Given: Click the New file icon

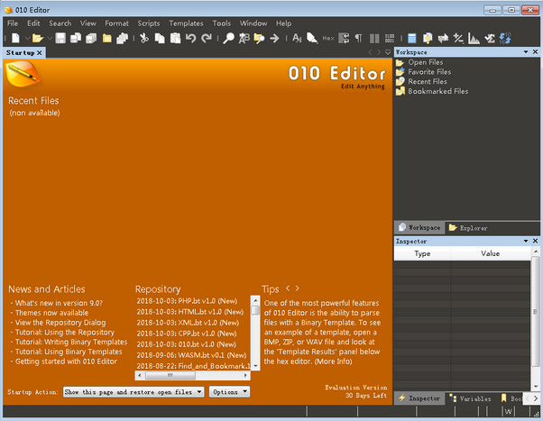Looking at the screenshot, I should (15, 39).
